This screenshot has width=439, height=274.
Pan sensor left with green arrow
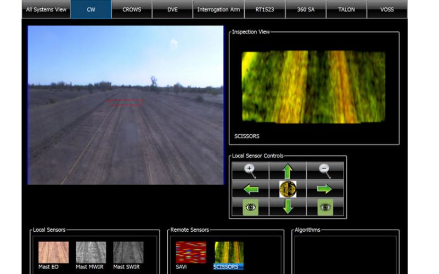pyautogui.click(x=250, y=189)
